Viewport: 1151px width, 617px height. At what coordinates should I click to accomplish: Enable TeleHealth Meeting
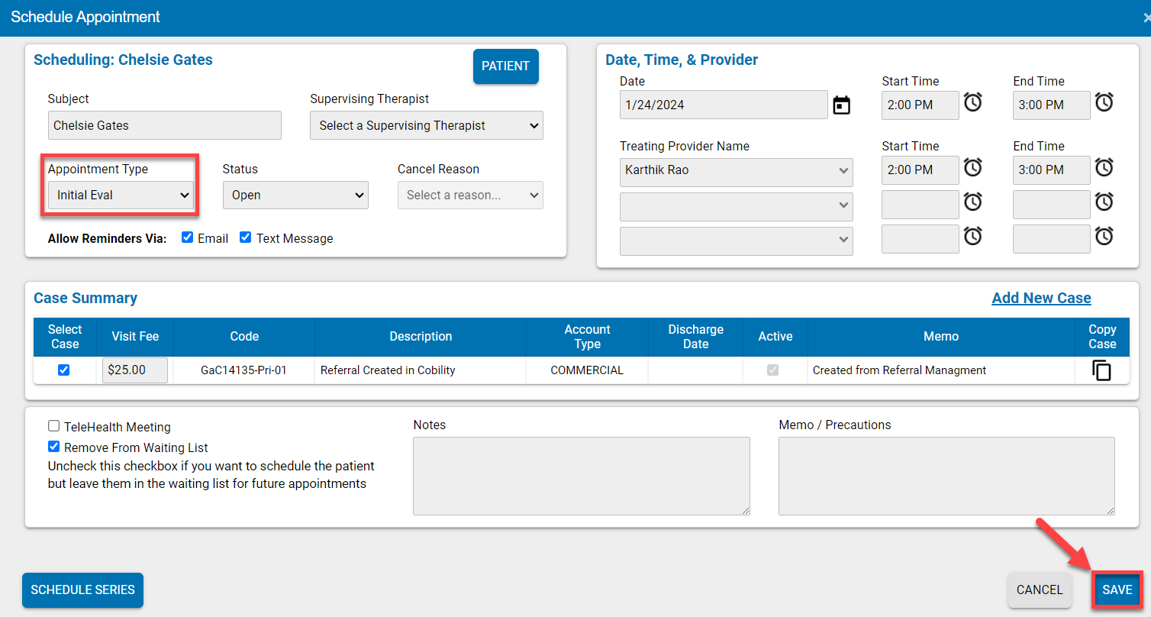[53, 425]
